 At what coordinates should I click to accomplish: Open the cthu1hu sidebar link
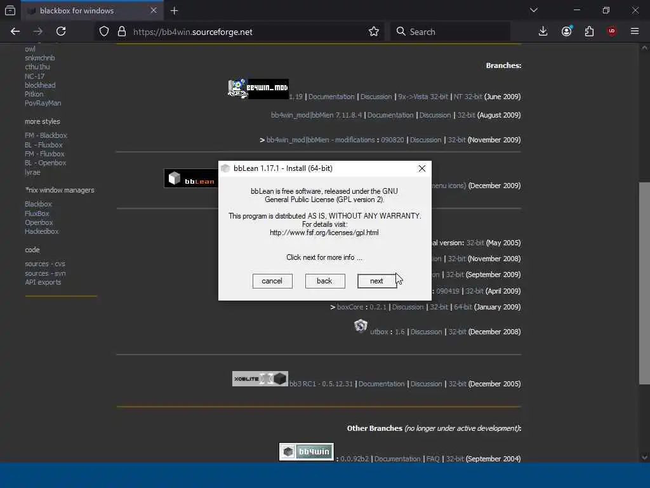pos(37,67)
